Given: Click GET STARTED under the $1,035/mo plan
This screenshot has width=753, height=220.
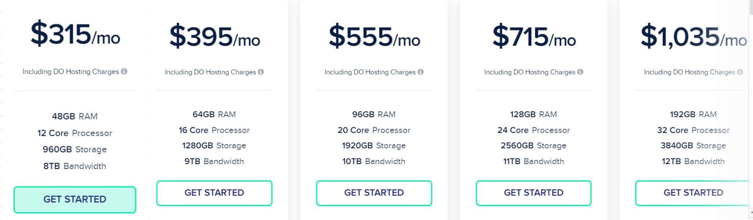Looking at the screenshot, I should (x=693, y=193).
